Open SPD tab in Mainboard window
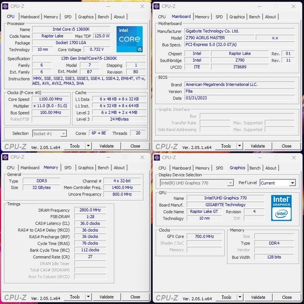The width and height of the screenshot is (304, 304). click(219, 17)
